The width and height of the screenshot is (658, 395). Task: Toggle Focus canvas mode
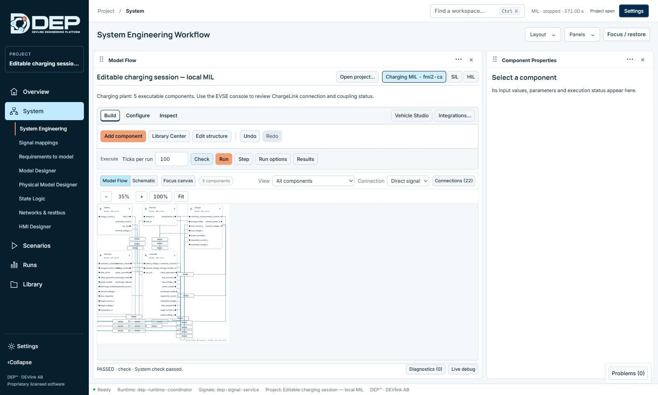(x=178, y=181)
